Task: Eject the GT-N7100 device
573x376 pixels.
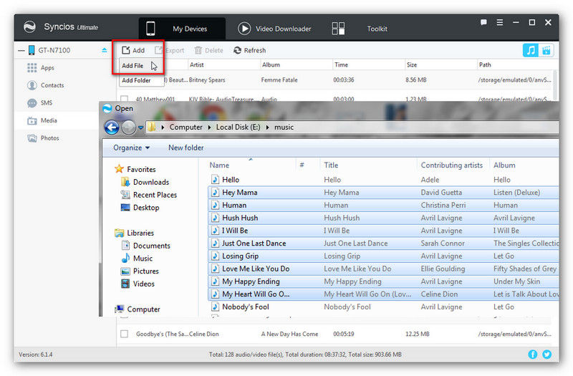Action: coord(105,50)
